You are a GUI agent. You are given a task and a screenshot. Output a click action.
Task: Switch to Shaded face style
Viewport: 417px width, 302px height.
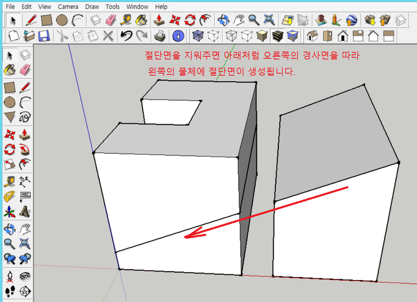pyautogui.click(x=262, y=36)
